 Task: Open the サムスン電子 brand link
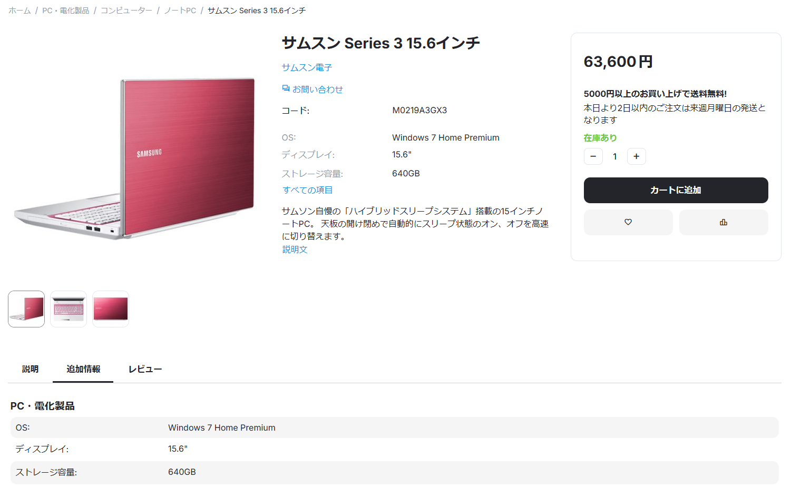[x=307, y=67]
